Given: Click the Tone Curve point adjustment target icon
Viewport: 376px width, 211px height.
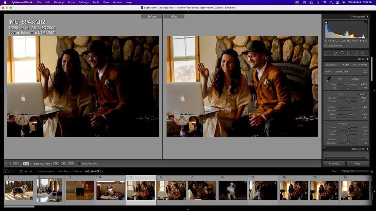Looking at the screenshot, I should tap(326, 154).
